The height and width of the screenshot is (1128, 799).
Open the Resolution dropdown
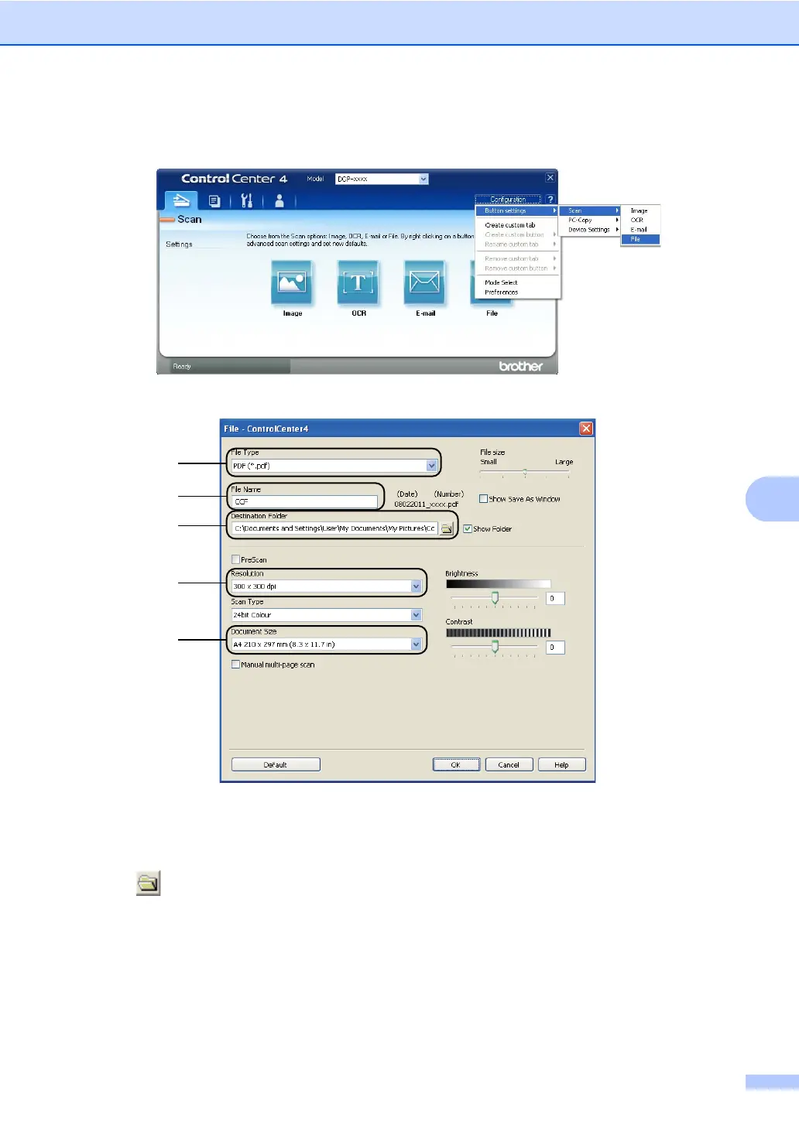pyautogui.click(x=416, y=586)
